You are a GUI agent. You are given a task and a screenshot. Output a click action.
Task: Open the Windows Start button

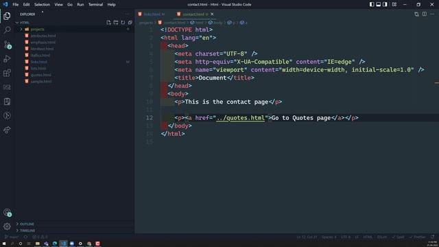click(4, 244)
